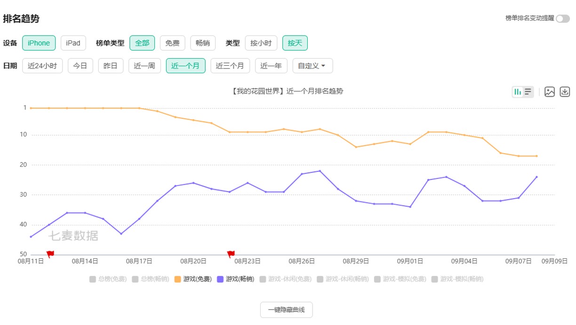This screenshot has height=325, width=576.
Task: Toggle 总榜(免费) legend curve
Action: point(108,279)
